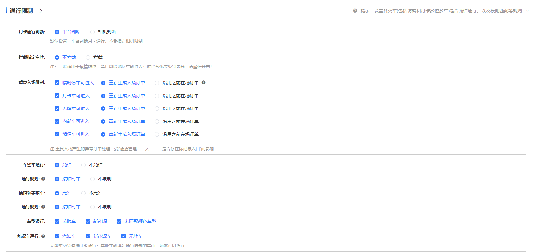Click the 无牌车必须勾选才能通行 note text
Screen dimensions: 533x252
pyautogui.click(x=117, y=246)
